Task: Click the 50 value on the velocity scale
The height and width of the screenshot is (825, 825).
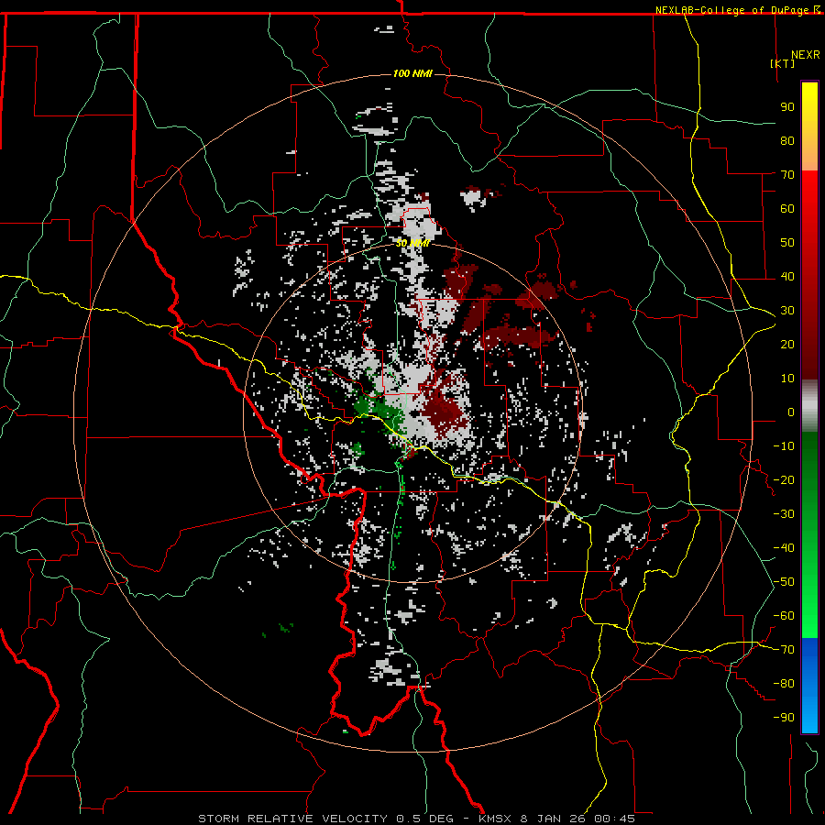Action: pyautogui.click(x=787, y=243)
